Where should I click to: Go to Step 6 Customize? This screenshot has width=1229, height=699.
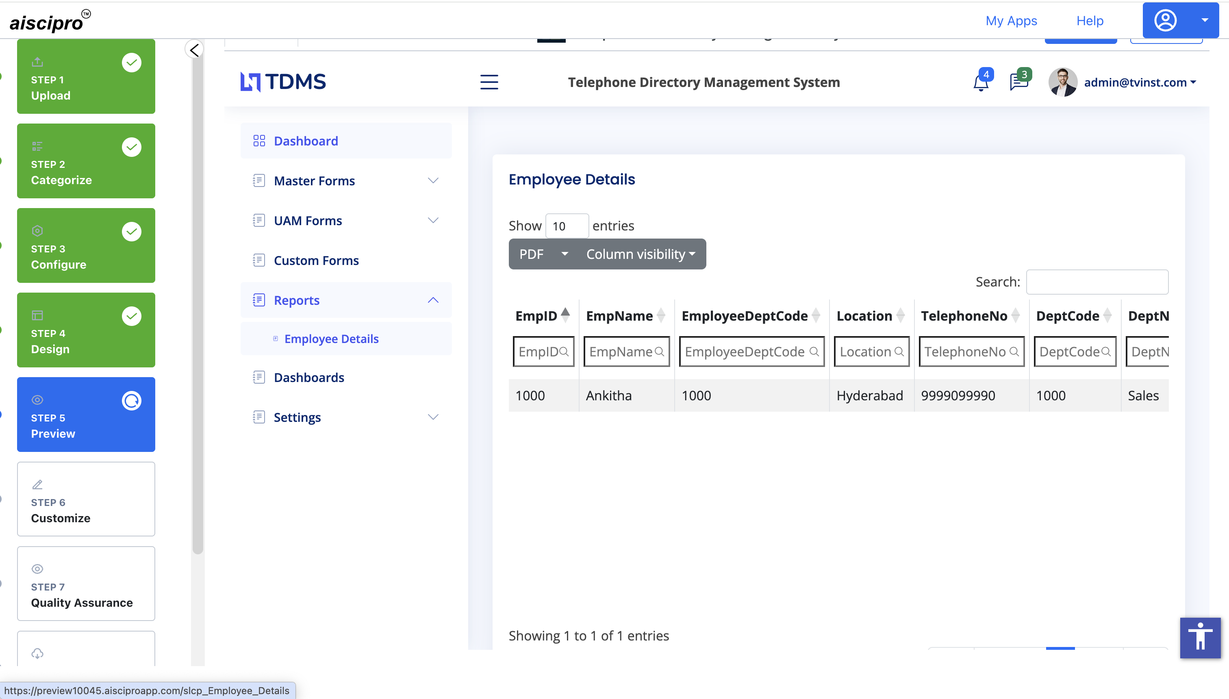click(x=86, y=499)
